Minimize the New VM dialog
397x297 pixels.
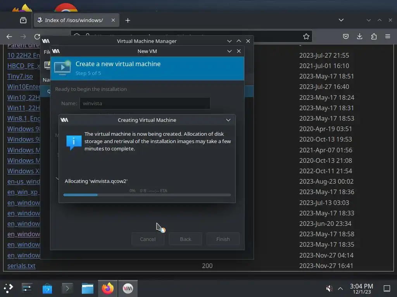click(230, 51)
